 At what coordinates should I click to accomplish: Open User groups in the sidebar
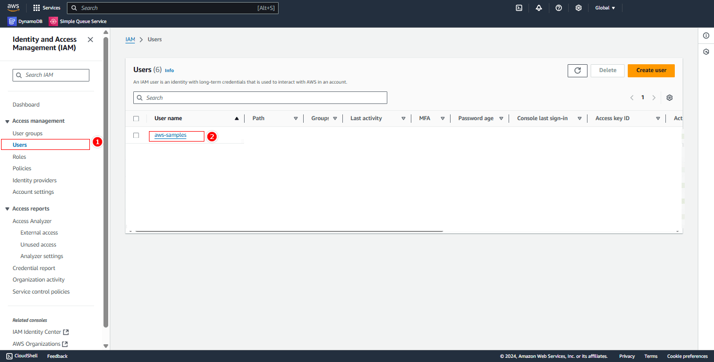click(28, 133)
